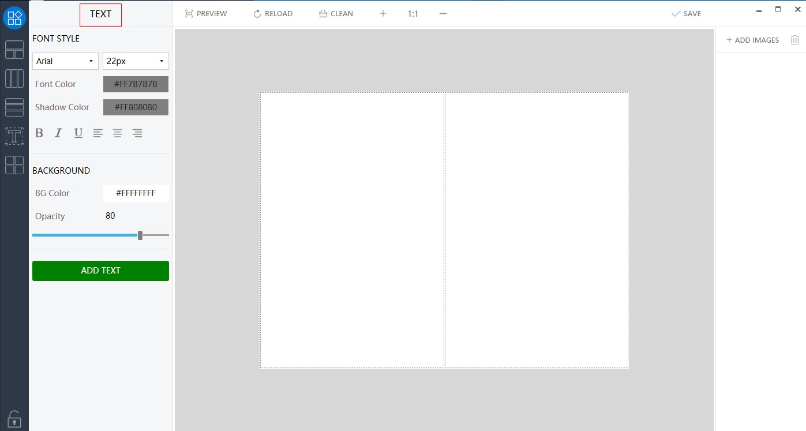Select the stacked rows layout icon
The height and width of the screenshot is (431, 806).
coord(14,107)
